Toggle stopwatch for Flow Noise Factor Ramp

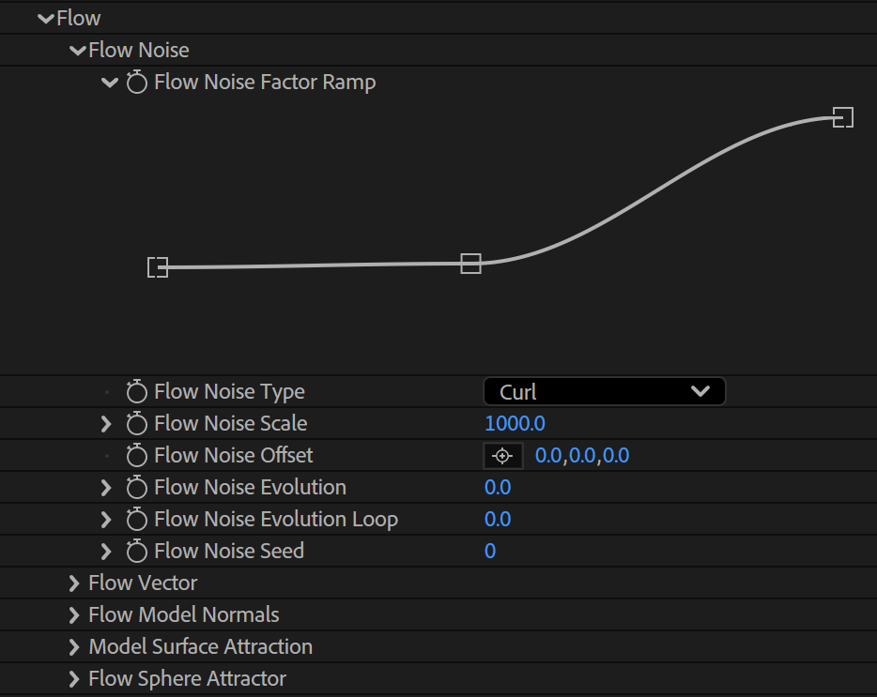(x=136, y=83)
